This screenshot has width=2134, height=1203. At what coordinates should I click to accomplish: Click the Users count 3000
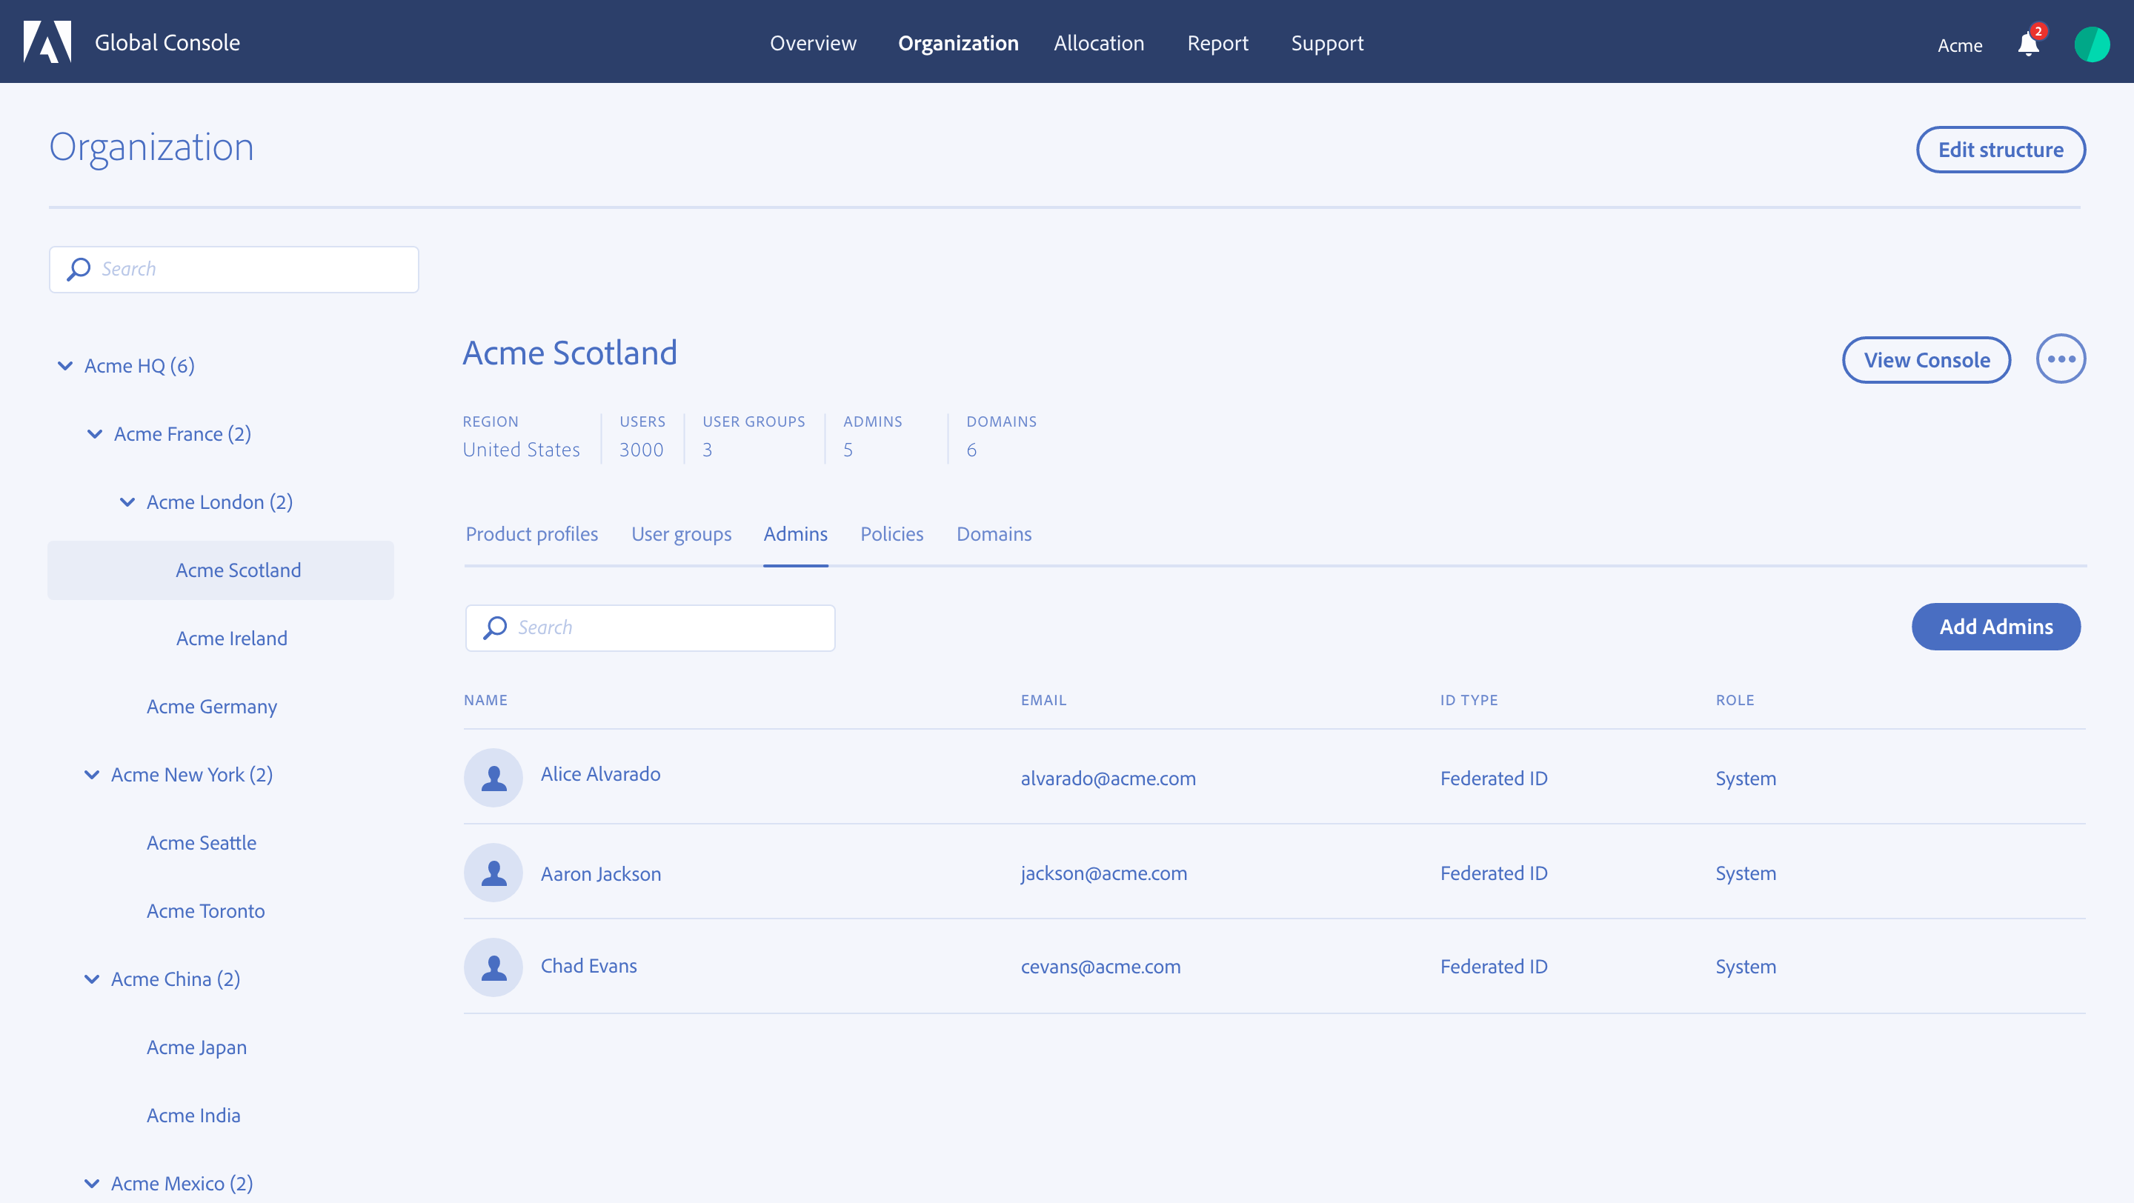641,450
